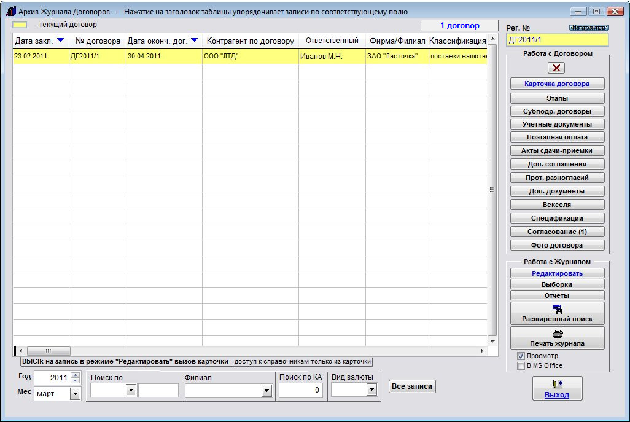Click the Год input field with 2011
Screen dimensions: 630x422
tap(52, 378)
